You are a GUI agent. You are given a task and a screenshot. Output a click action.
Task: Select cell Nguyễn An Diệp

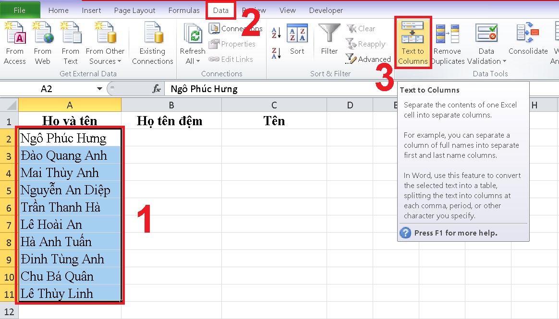coord(70,190)
